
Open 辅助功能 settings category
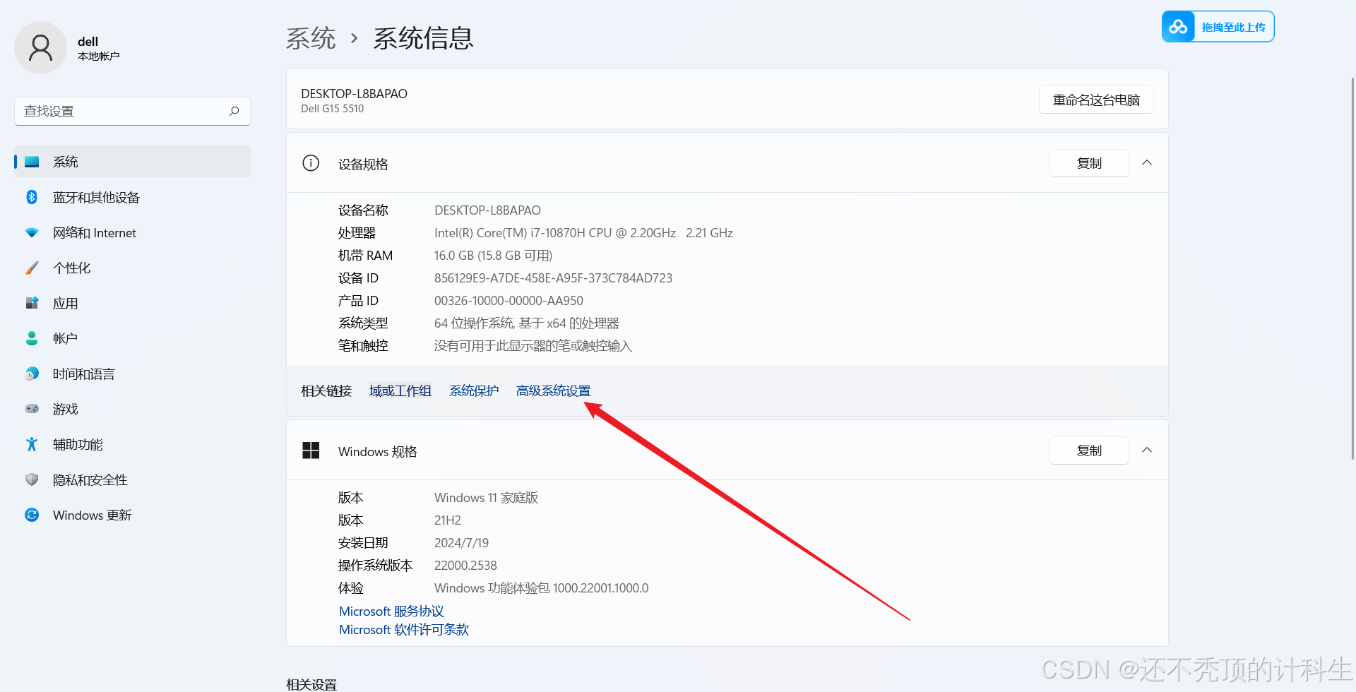tap(133, 444)
